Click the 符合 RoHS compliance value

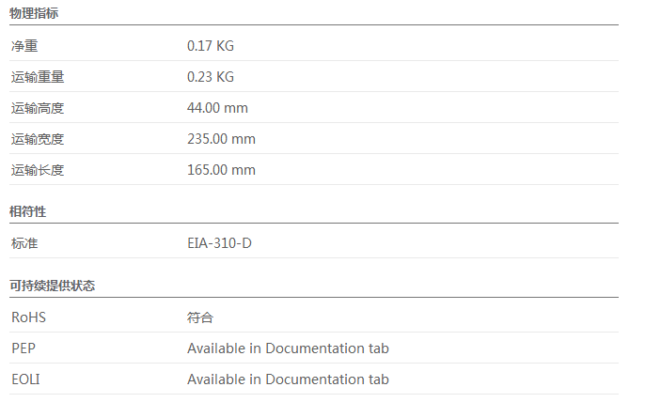pos(200,317)
